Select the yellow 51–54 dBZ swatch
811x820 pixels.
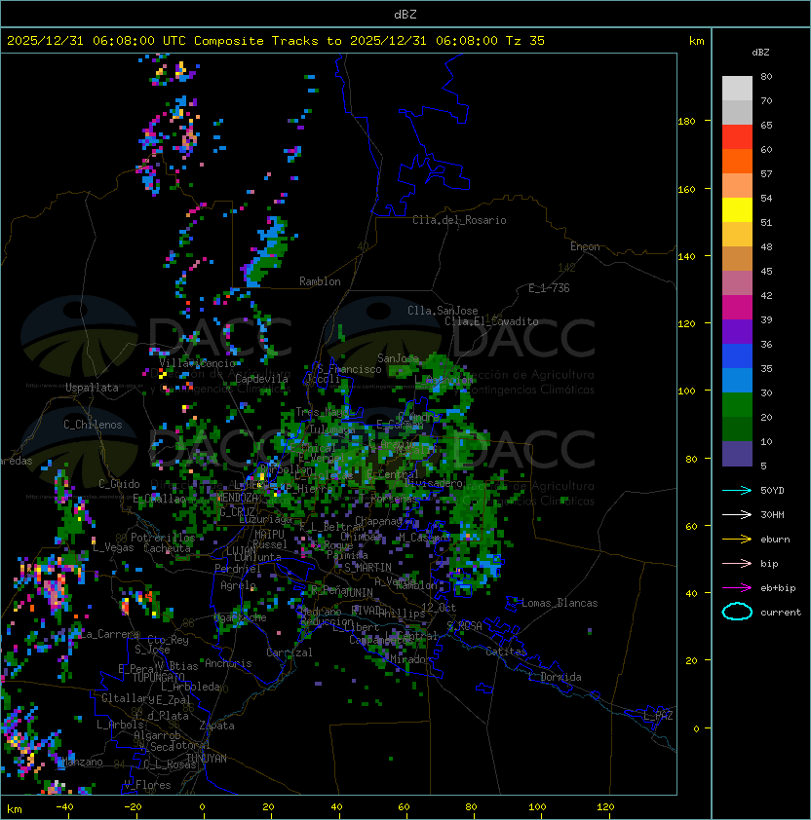coord(737,210)
